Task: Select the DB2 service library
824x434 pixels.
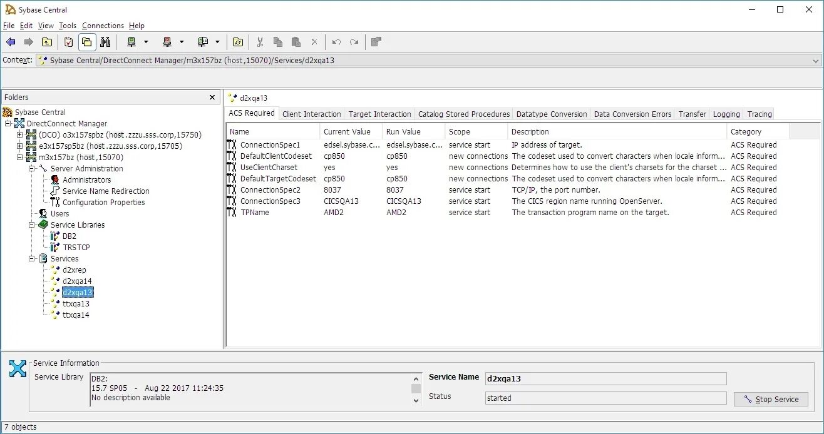Action: pyautogui.click(x=69, y=236)
